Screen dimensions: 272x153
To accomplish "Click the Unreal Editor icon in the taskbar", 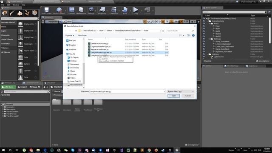I will pyautogui.click(x=177, y=150).
